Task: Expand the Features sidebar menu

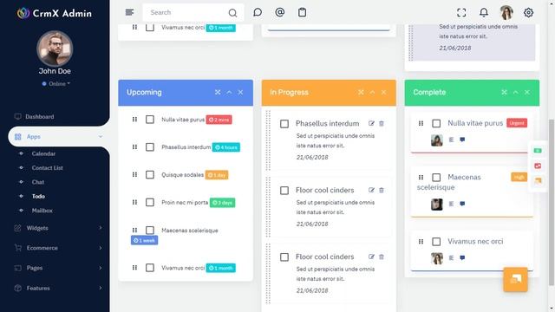Action: (x=58, y=289)
